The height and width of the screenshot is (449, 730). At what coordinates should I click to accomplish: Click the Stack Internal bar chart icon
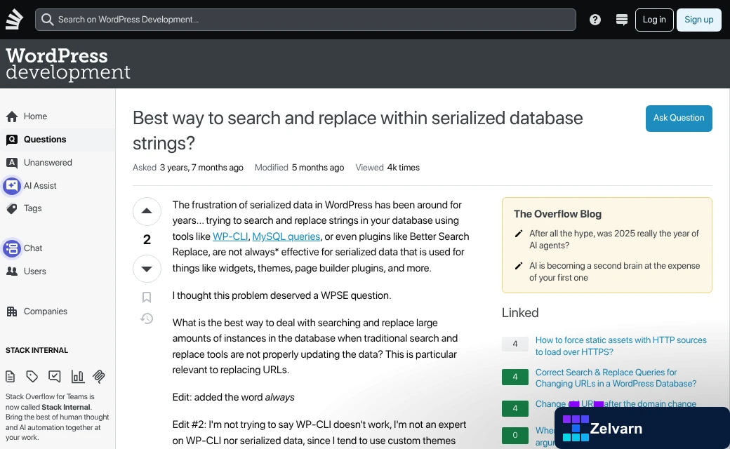[77, 377]
